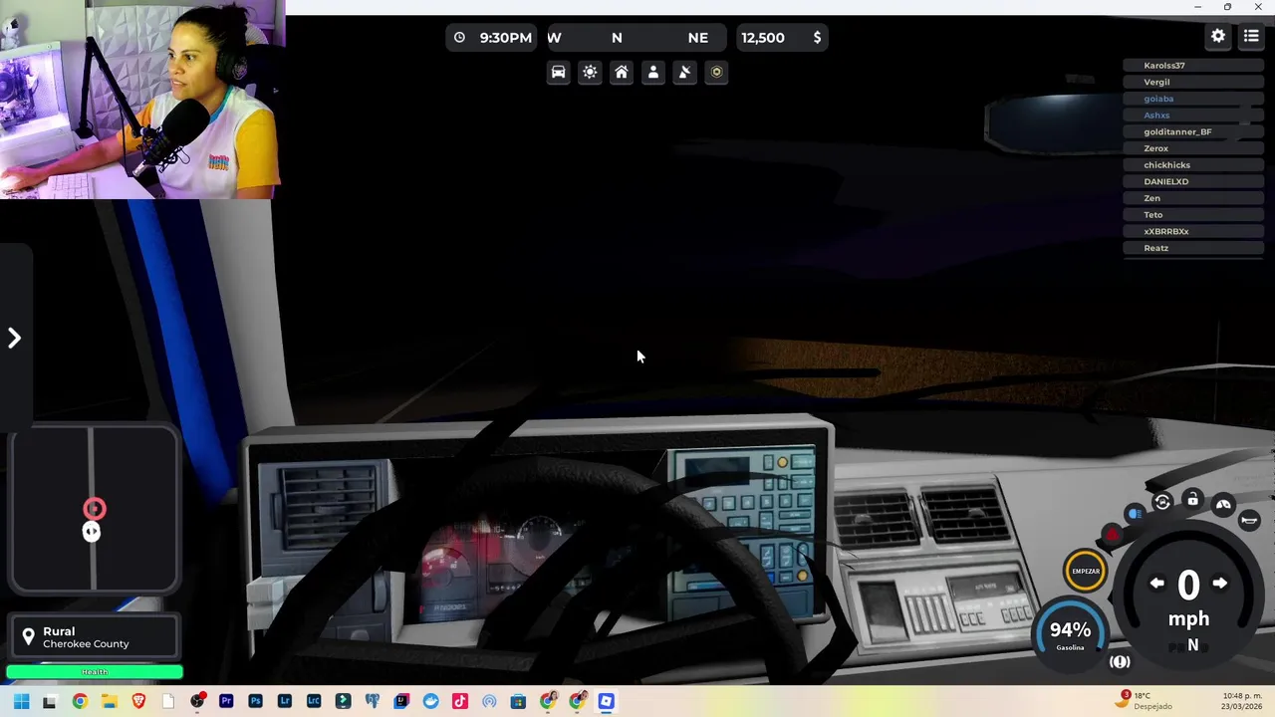This screenshot has width=1275, height=717.
Task: Expand the left side panel arrow
Action: [x=14, y=339]
